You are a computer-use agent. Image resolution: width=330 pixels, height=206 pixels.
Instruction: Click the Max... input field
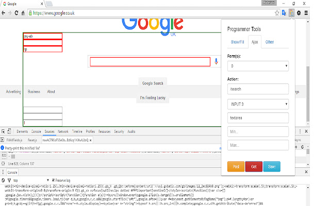point(258,145)
